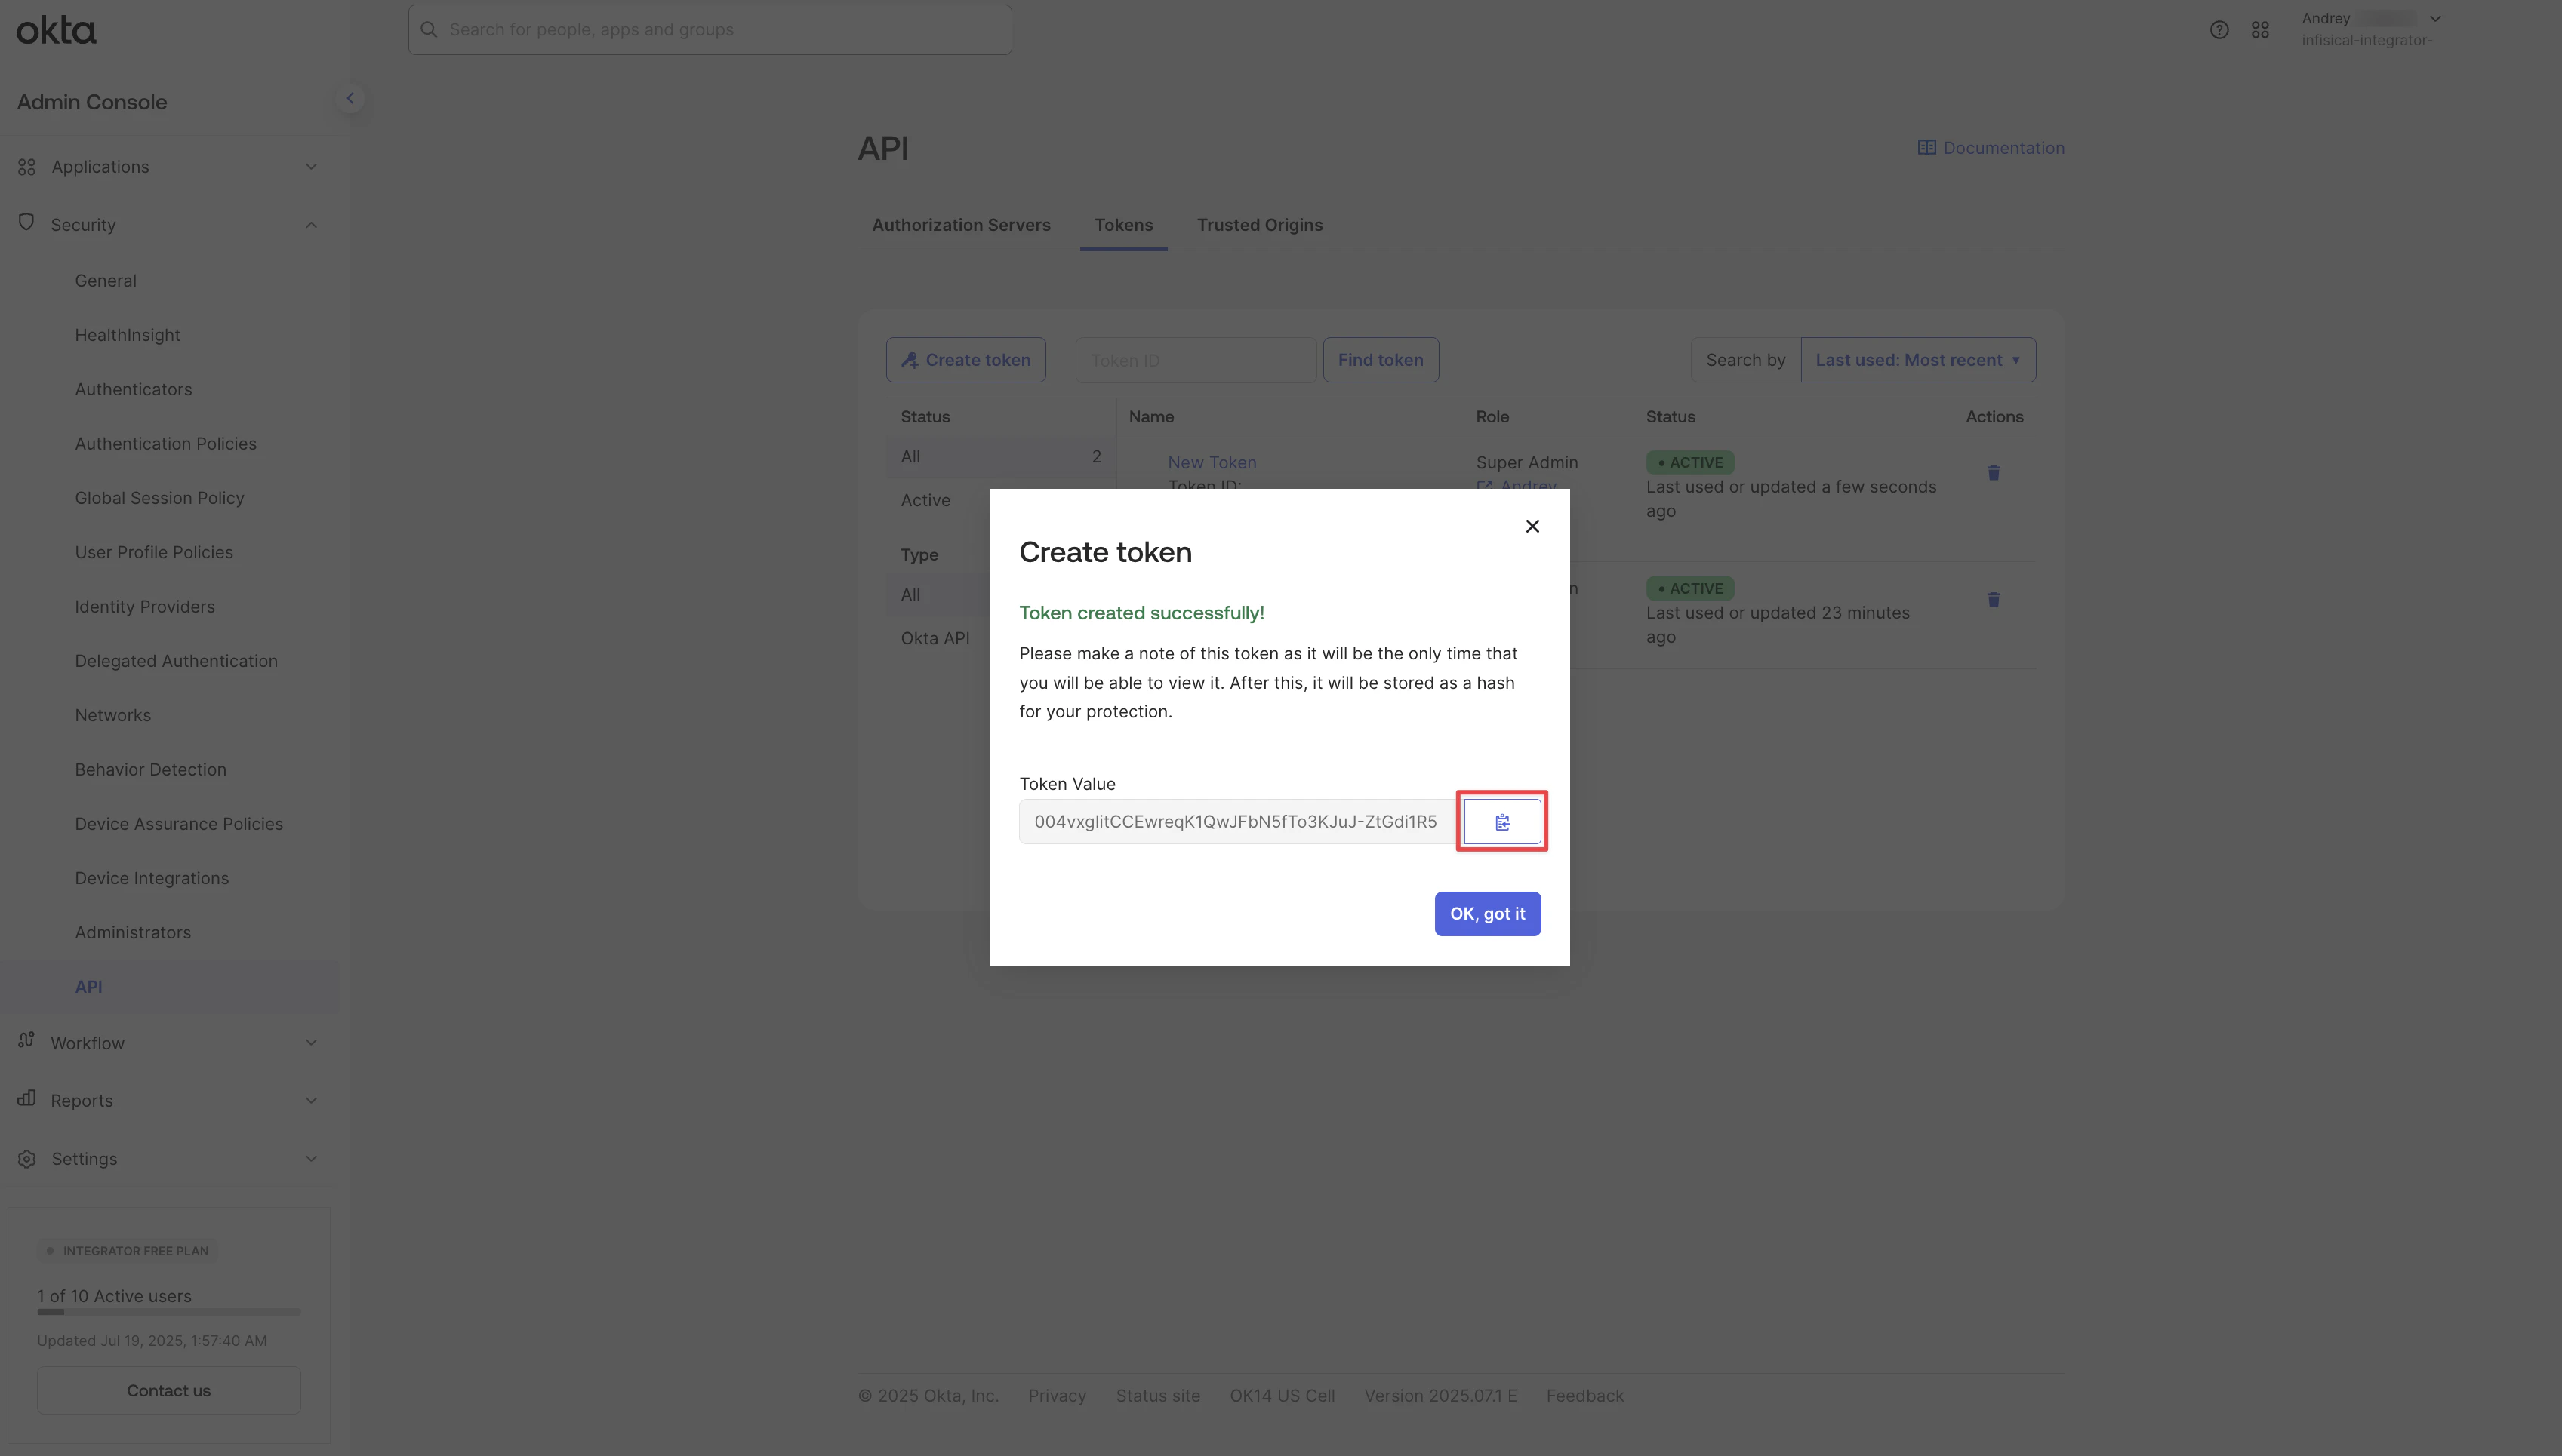This screenshot has height=1456, width=2562.
Task: Switch to the Authorization Servers tab
Action: 962,225
